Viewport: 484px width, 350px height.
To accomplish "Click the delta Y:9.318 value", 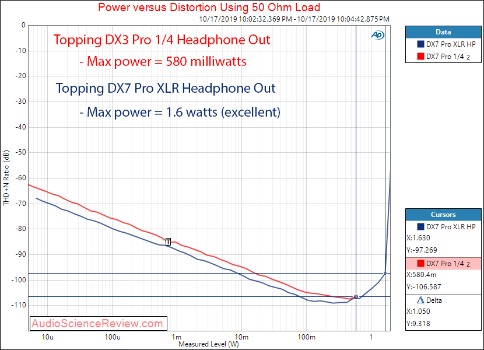I will click(418, 323).
